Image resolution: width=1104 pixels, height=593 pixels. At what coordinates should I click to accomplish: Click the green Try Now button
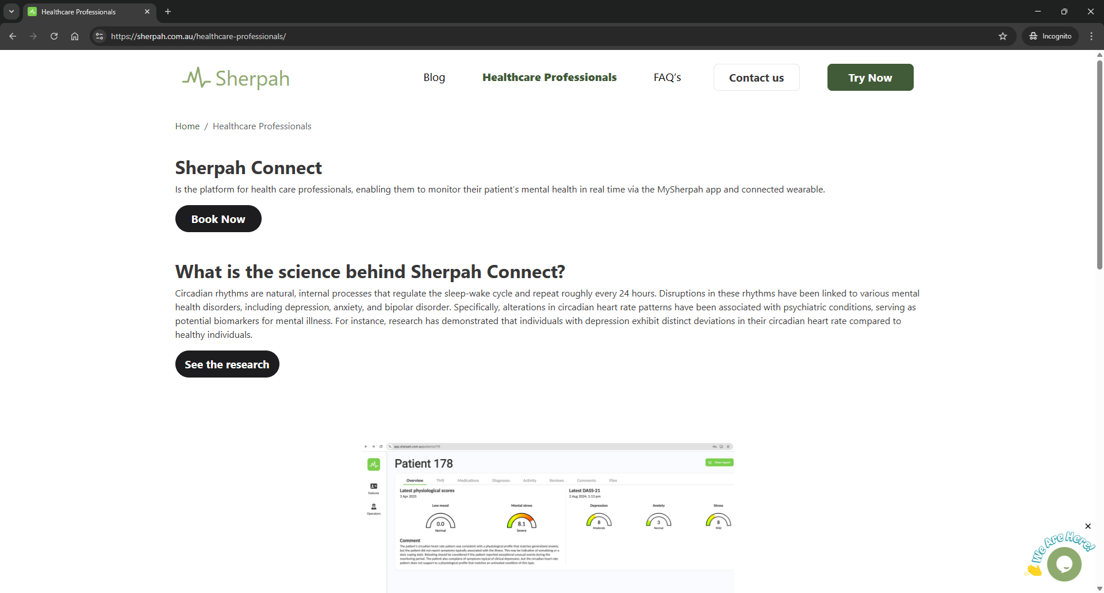tap(870, 78)
